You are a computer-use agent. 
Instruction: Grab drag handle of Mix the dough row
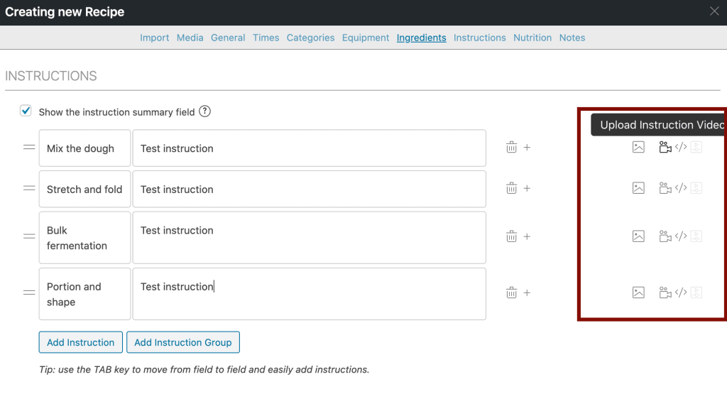[x=29, y=148]
